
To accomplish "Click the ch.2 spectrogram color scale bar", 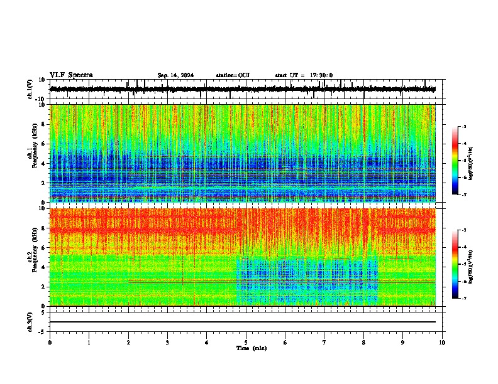I will click(455, 264).
